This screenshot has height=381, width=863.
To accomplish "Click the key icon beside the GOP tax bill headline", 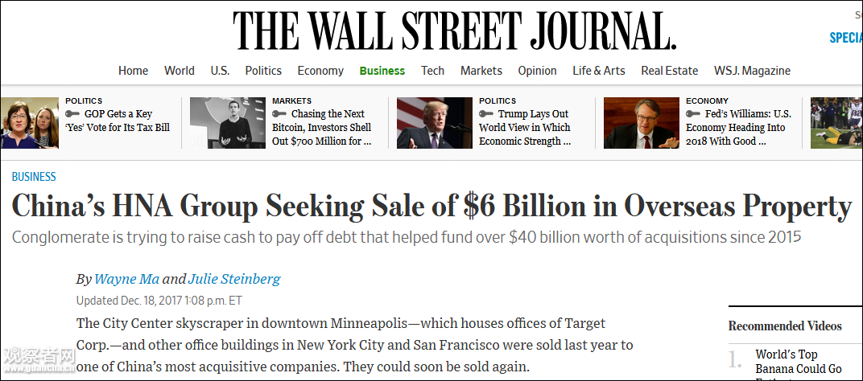I will 72,114.
